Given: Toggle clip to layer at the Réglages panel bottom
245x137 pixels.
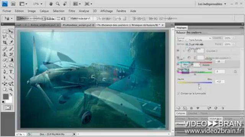Looking at the screenshot, I should coord(191,108).
